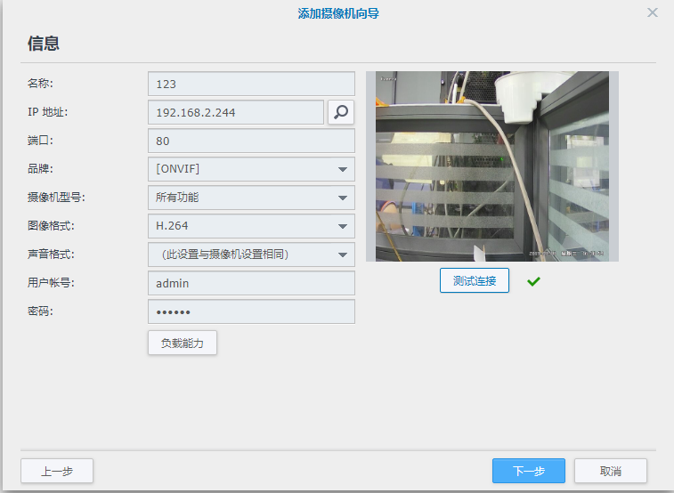Screen dimensions: 674x493
Task: Proceed with the 下一步 button
Action: tap(529, 471)
